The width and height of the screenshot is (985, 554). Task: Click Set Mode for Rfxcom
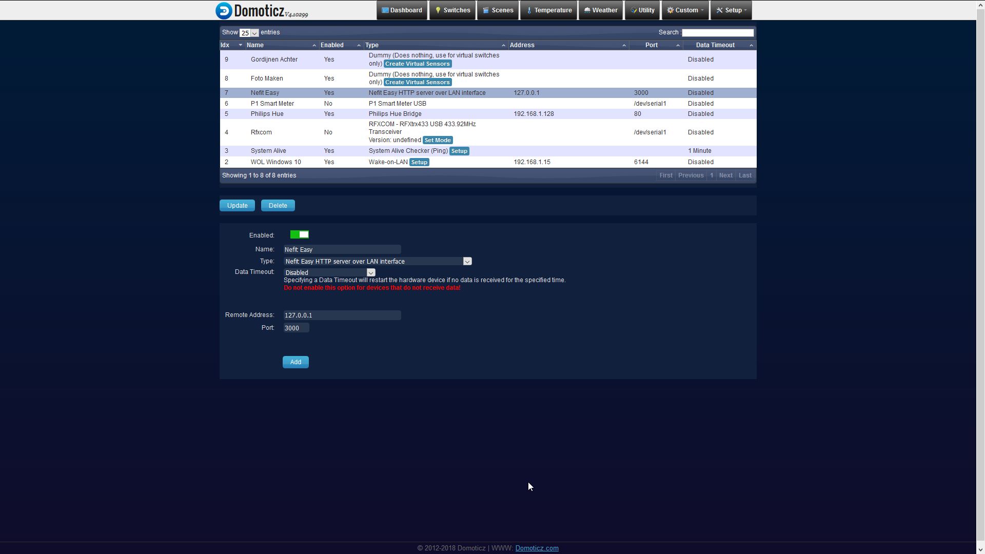point(438,140)
